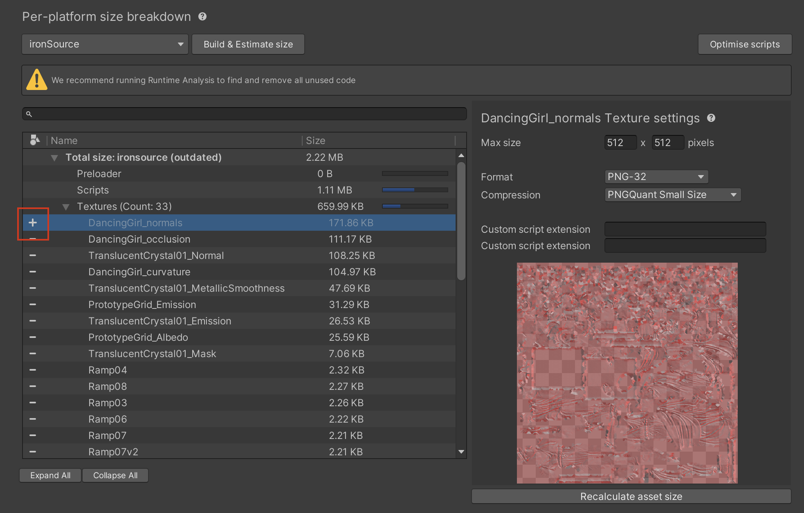Click the Max size width input field
Screen dimensions: 804x513
pos(620,142)
